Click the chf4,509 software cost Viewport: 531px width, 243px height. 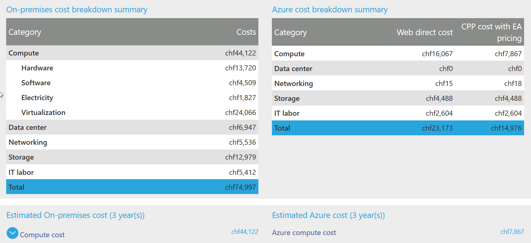pyautogui.click(x=242, y=83)
